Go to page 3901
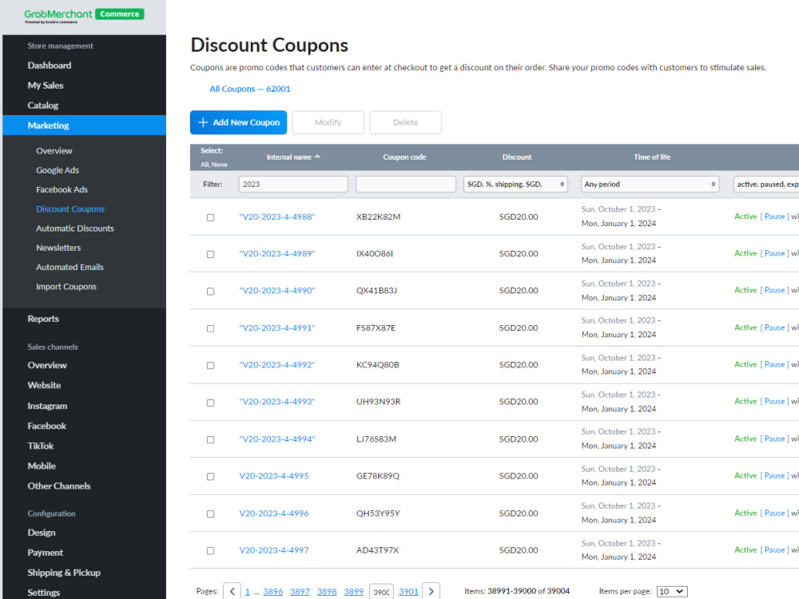Viewport: 799px width, 599px height. click(x=408, y=591)
